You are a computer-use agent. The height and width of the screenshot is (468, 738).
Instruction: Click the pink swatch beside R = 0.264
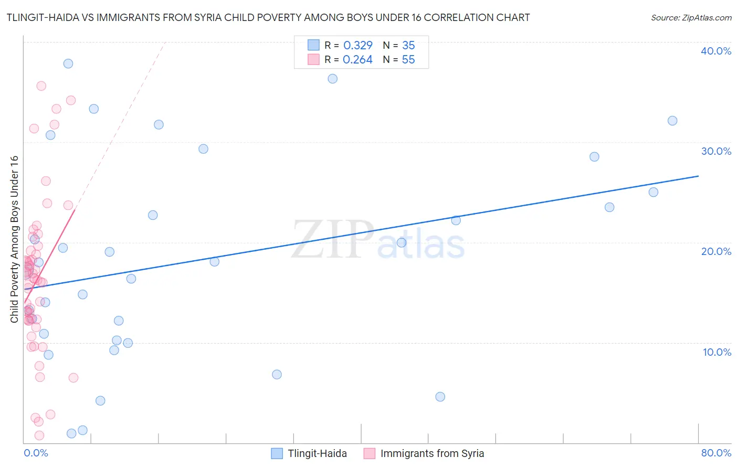(x=313, y=59)
